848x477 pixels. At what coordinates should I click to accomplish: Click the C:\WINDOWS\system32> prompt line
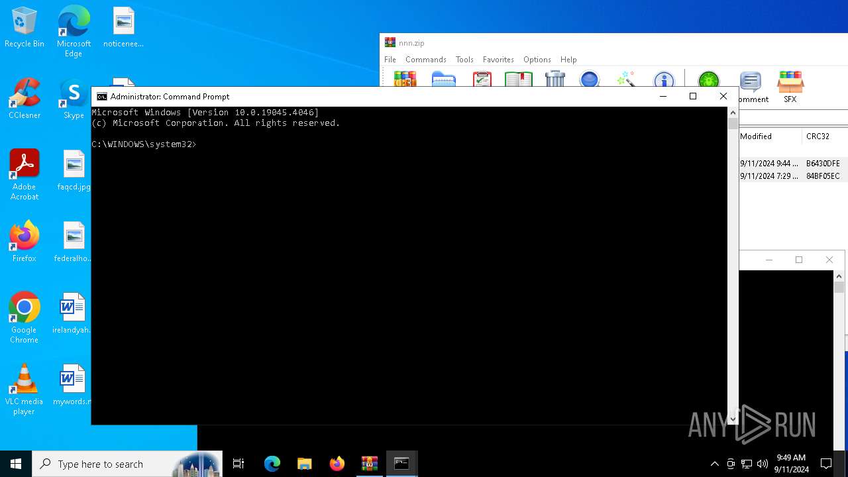(144, 144)
